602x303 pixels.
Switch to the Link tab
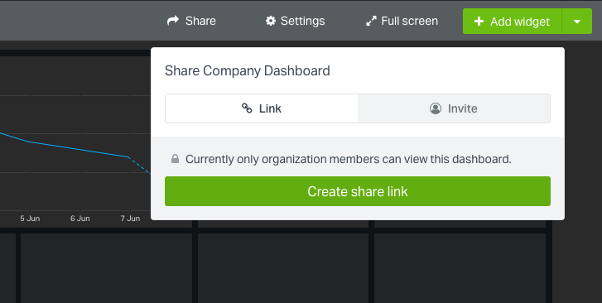pos(262,108)
